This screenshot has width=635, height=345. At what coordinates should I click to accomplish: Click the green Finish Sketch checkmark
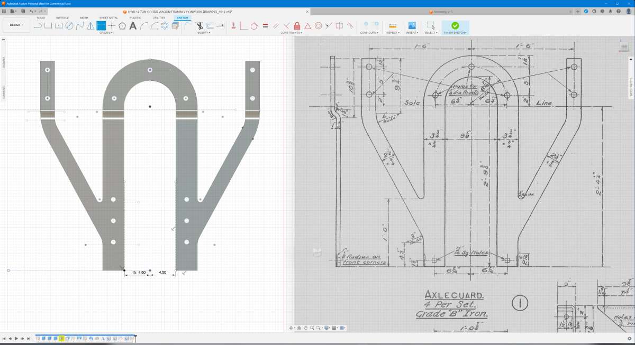click(455, 25)
